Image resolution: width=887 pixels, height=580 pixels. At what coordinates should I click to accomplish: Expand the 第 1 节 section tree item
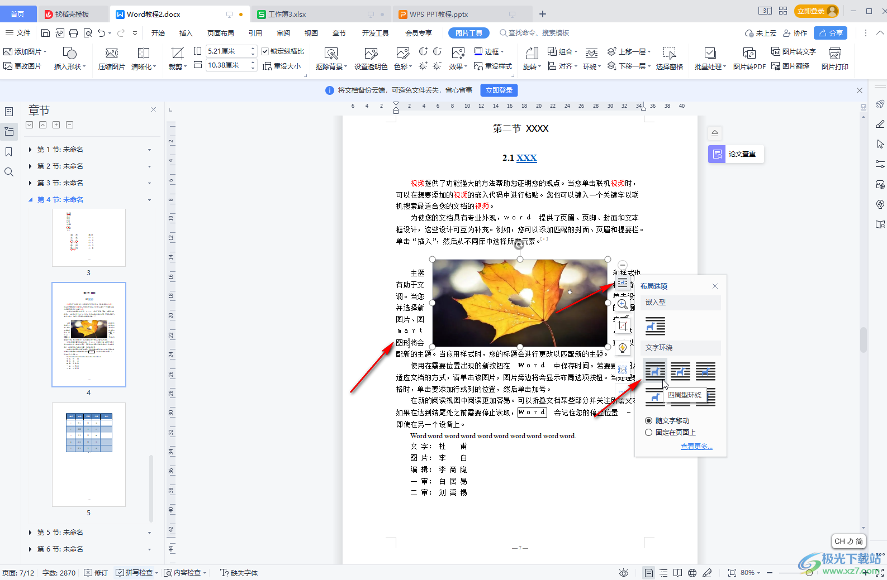[x=30, y=150]
